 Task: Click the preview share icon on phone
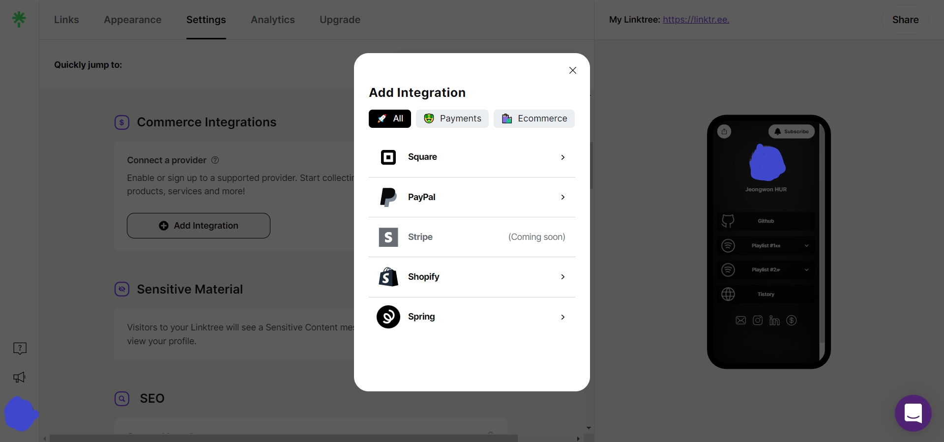tap(724, 131)
